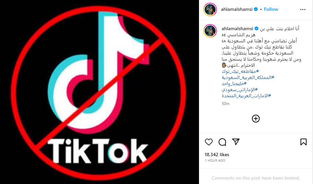
Task: Like the post with heart icon
Action: 208,142
